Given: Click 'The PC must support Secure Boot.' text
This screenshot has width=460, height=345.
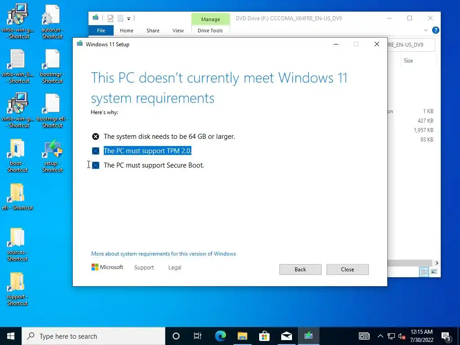Looking at the screenshot, I should coord(154,165).
